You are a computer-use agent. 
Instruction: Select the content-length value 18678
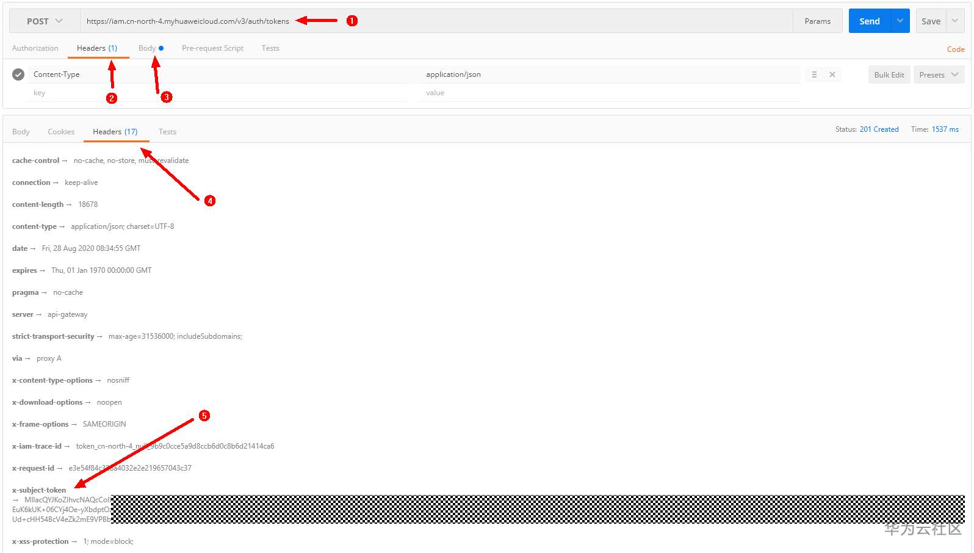(88, 204)
